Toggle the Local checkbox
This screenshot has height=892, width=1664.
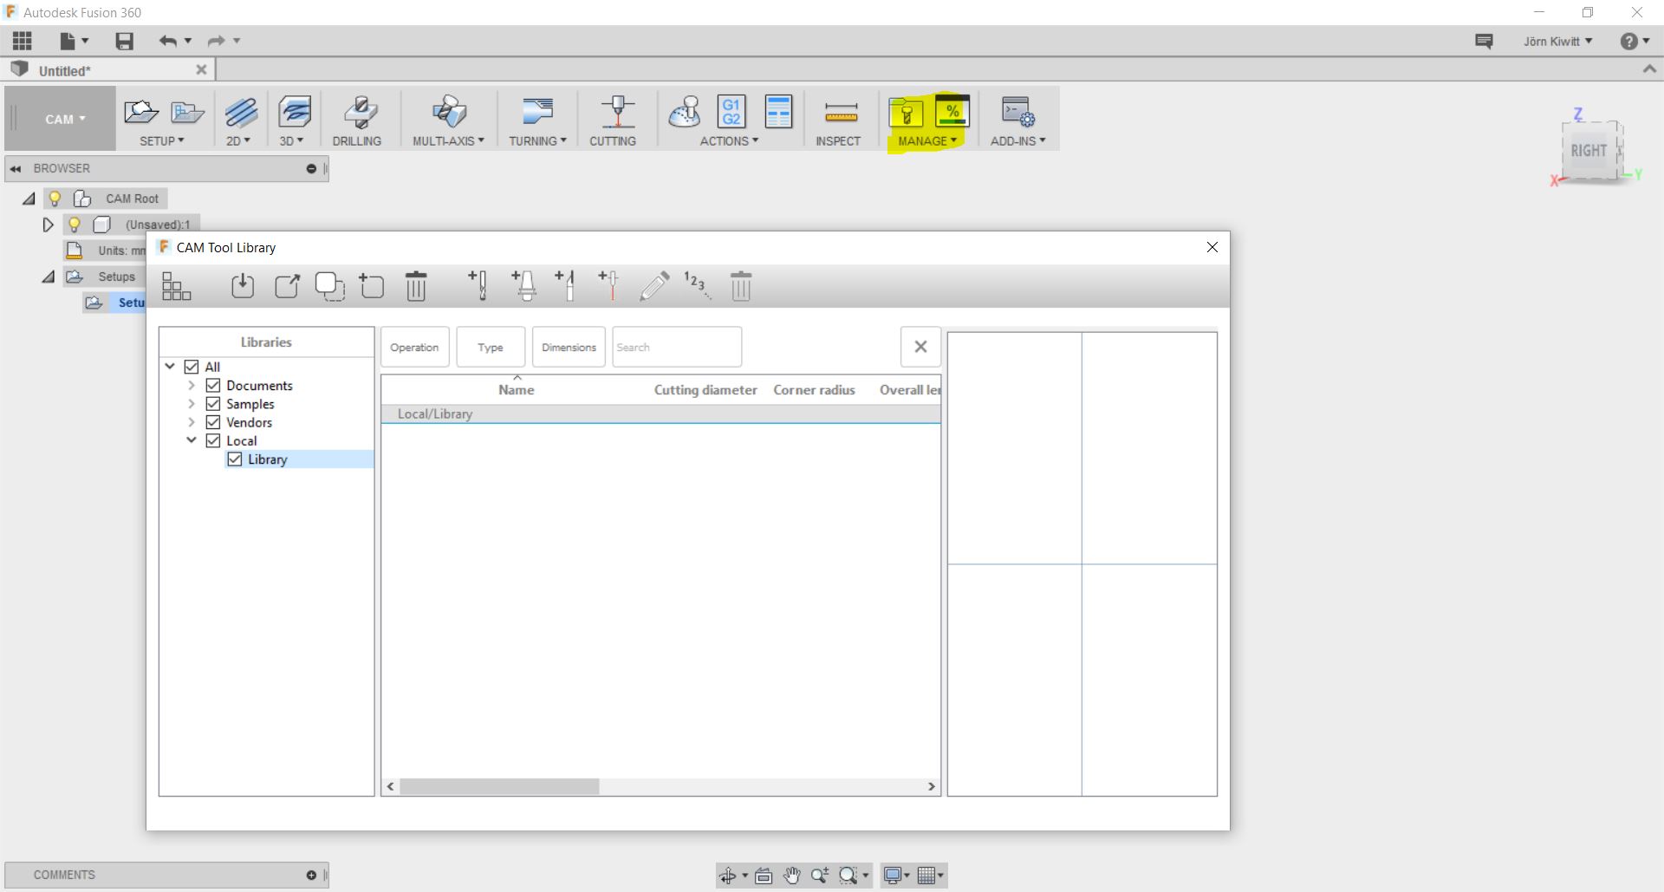click(213, 440)
